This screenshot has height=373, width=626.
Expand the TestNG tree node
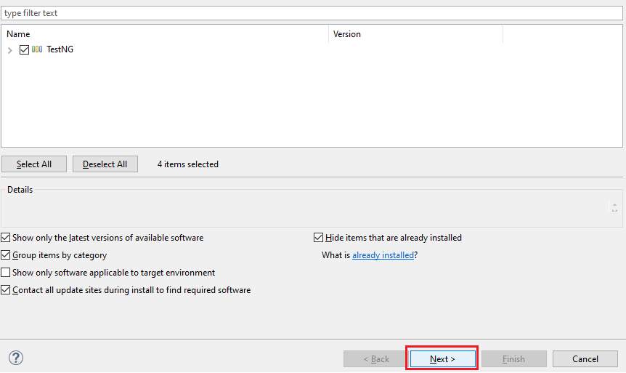[9, 50]
